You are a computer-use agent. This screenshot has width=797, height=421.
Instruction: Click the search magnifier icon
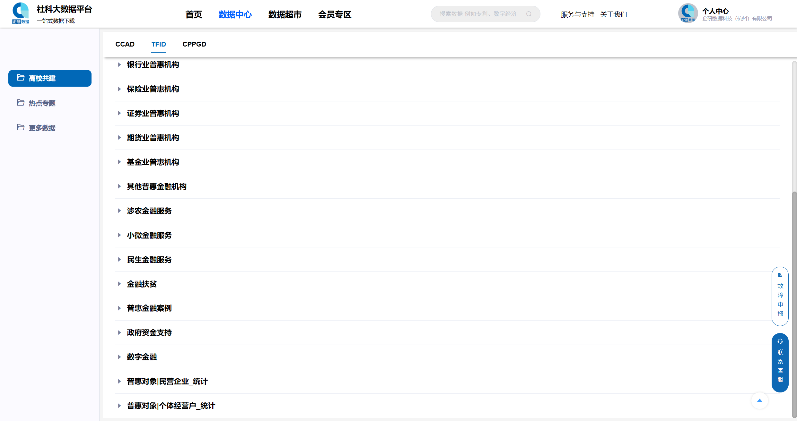(x=529, y=14)
